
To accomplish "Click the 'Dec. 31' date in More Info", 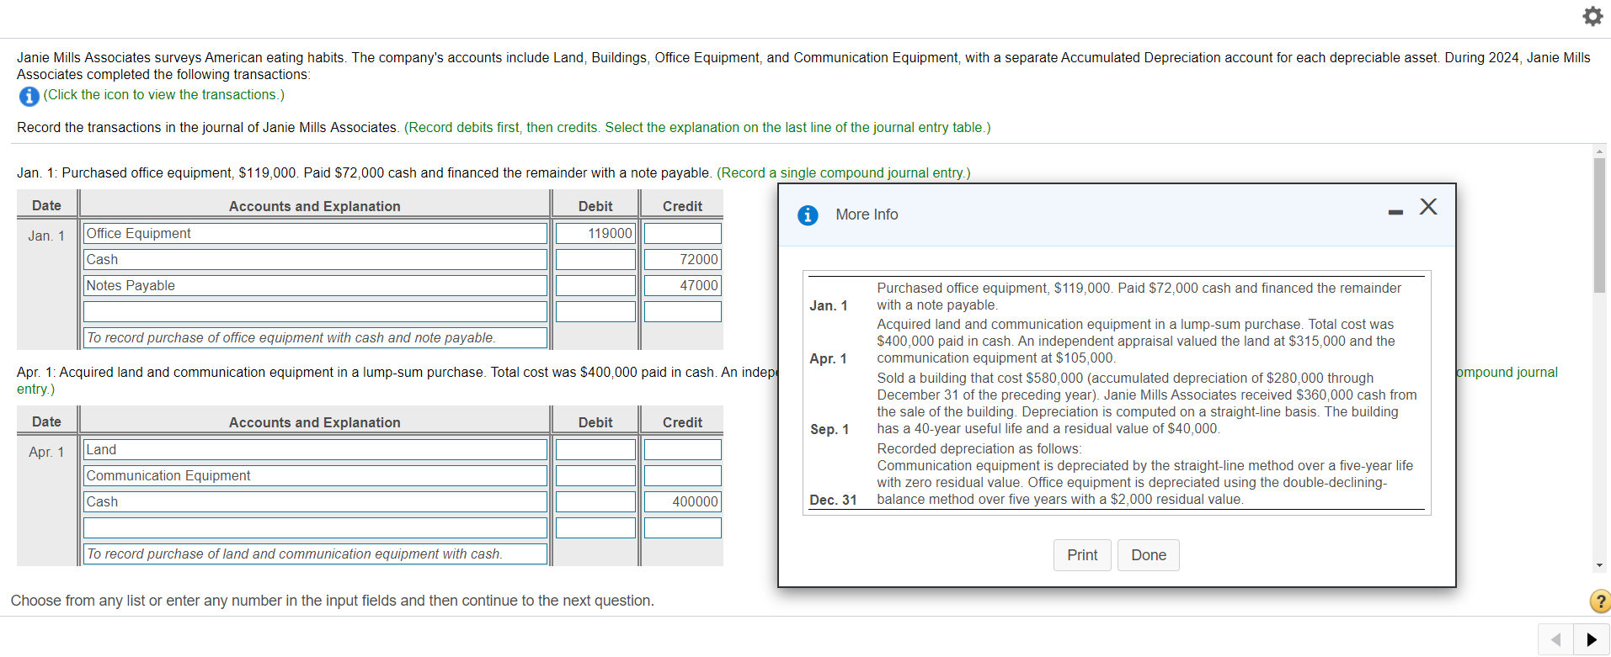I will coord(833,500).
